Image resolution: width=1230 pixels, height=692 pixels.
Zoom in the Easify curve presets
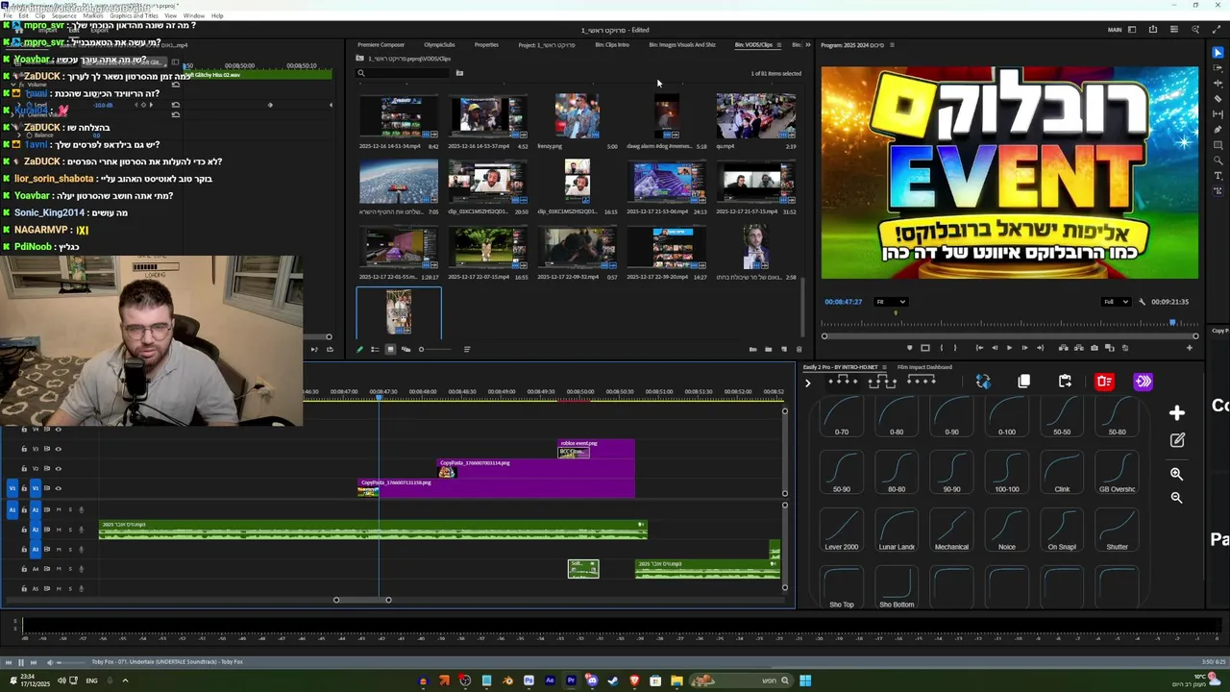click(1177, 474)
